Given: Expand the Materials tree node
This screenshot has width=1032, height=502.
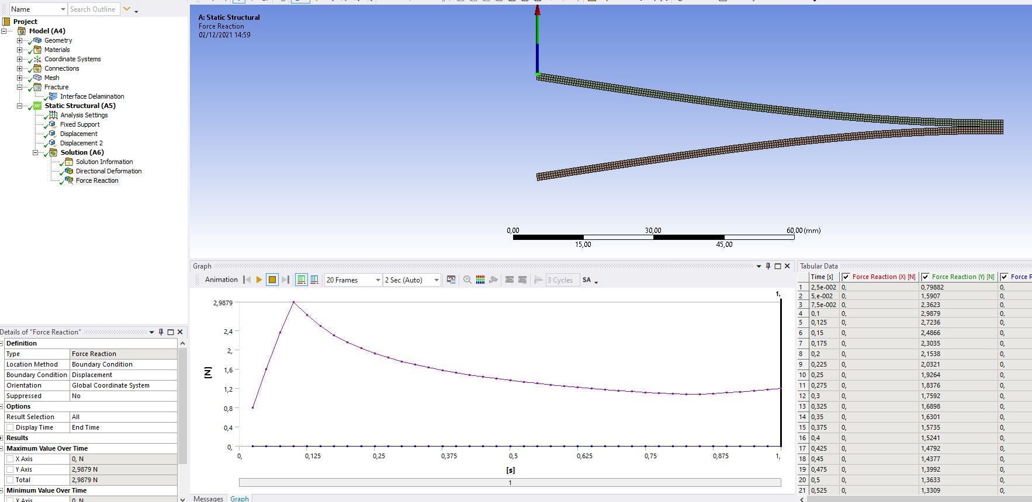Looking at the screenshot, I should (19, 50).
